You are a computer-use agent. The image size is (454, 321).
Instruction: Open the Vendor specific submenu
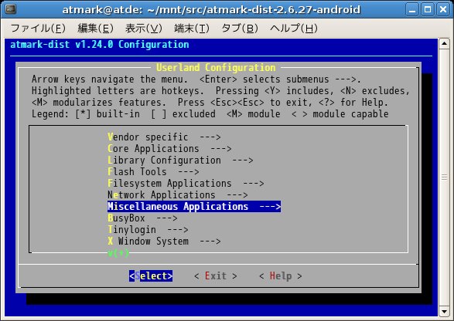[164, 137]
